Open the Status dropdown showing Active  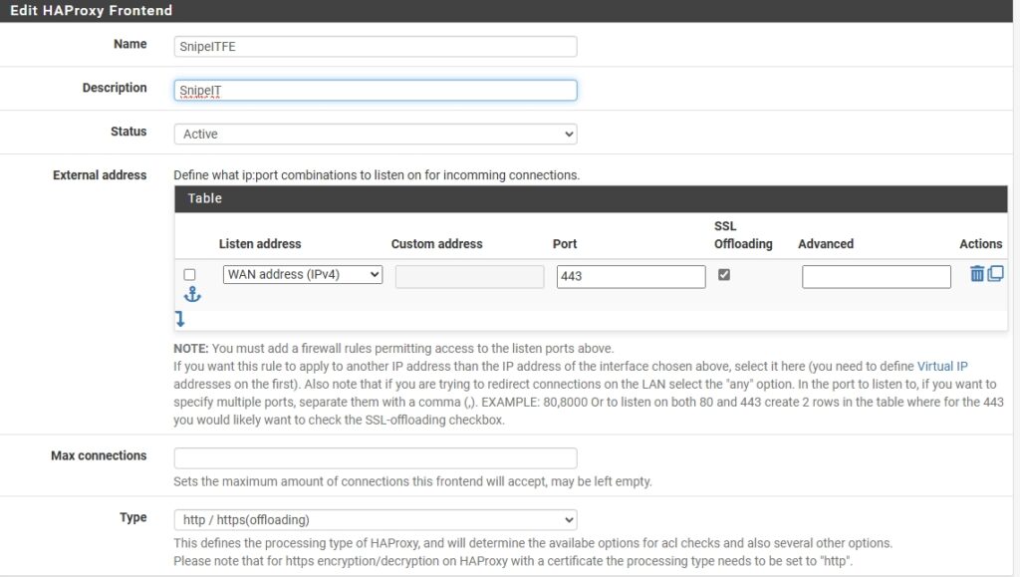tap(376, 134)
